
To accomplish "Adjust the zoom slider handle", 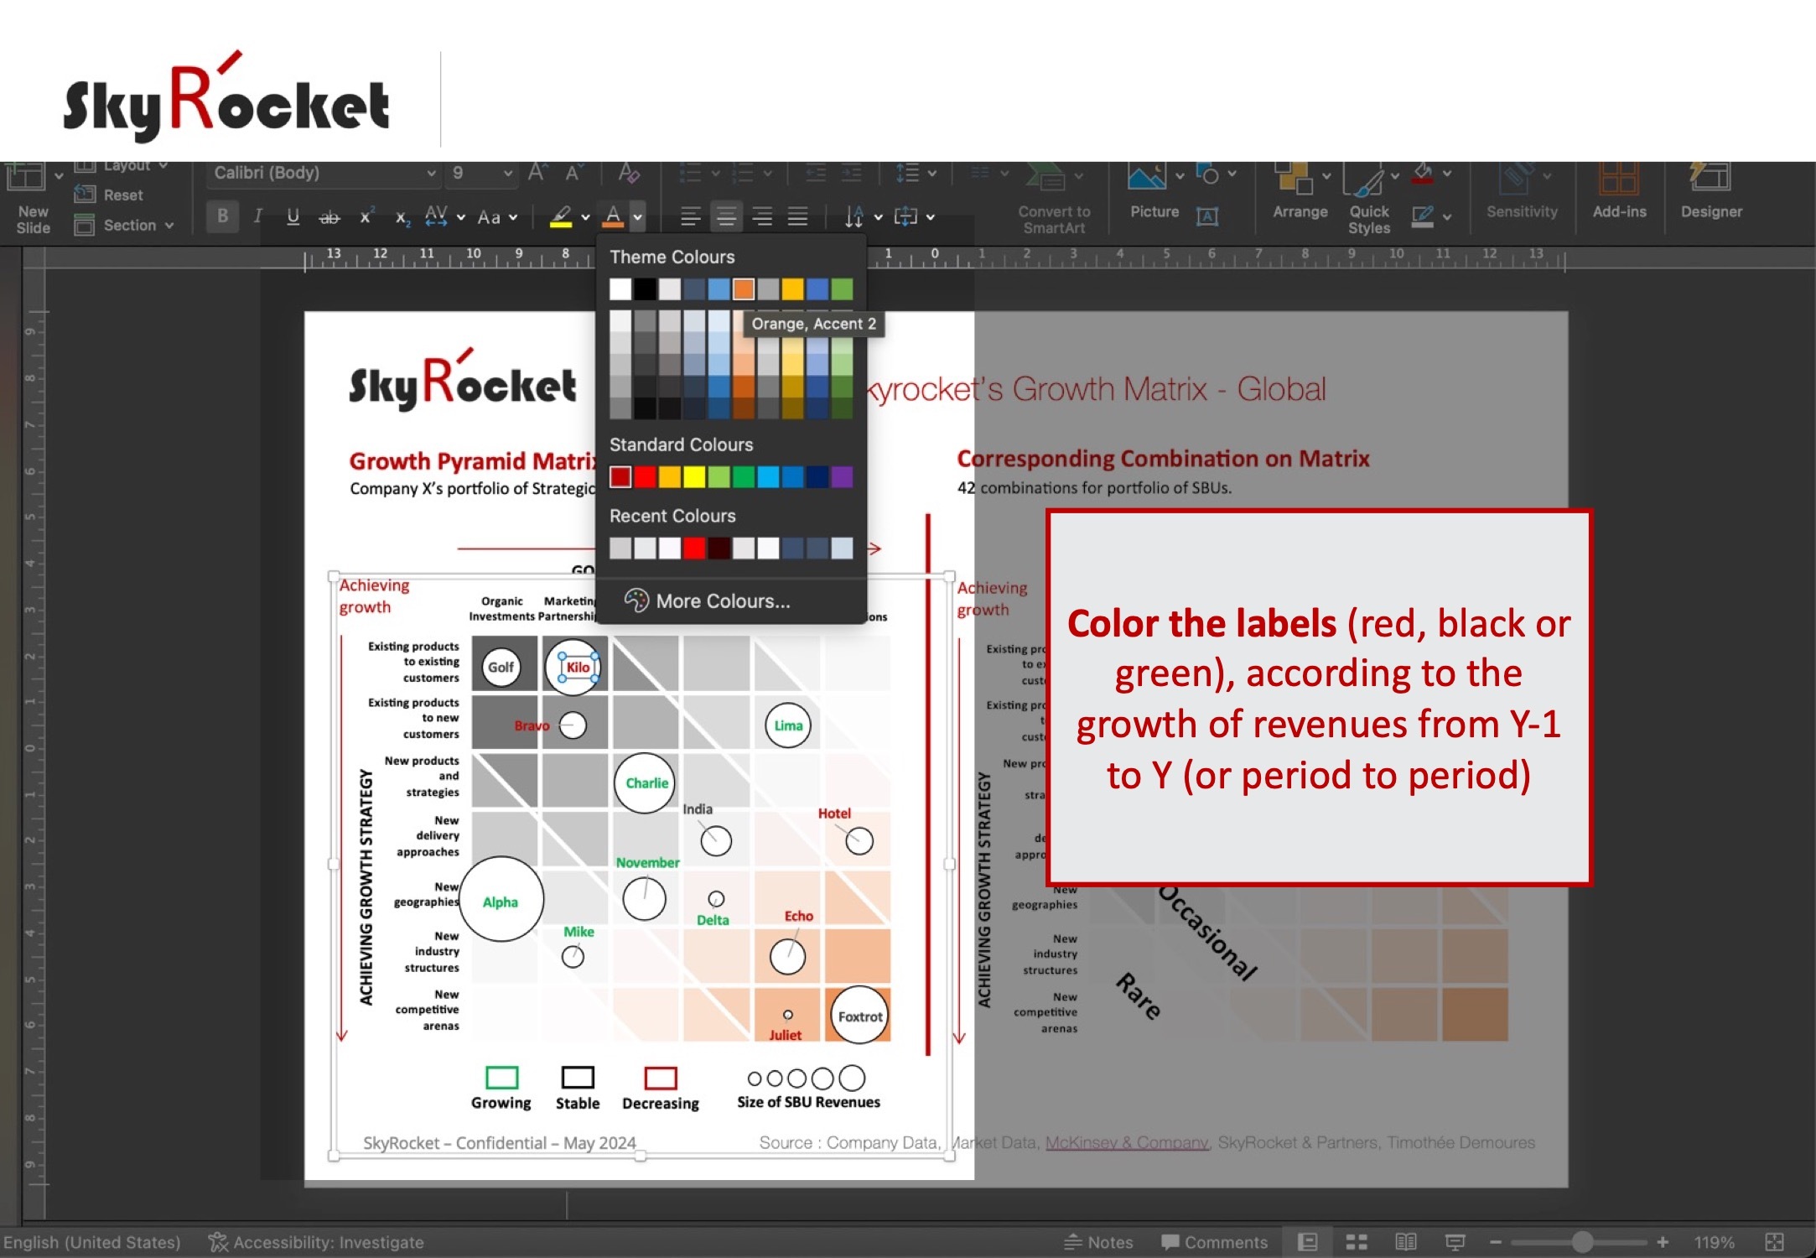I will point(1581,1242).
